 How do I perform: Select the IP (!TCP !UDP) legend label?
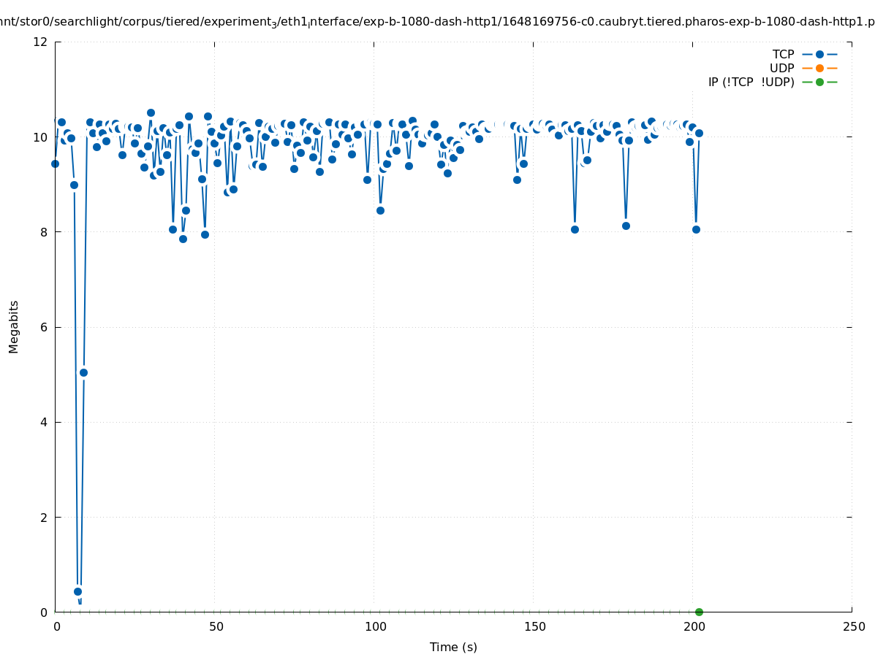tap(751, 82)
